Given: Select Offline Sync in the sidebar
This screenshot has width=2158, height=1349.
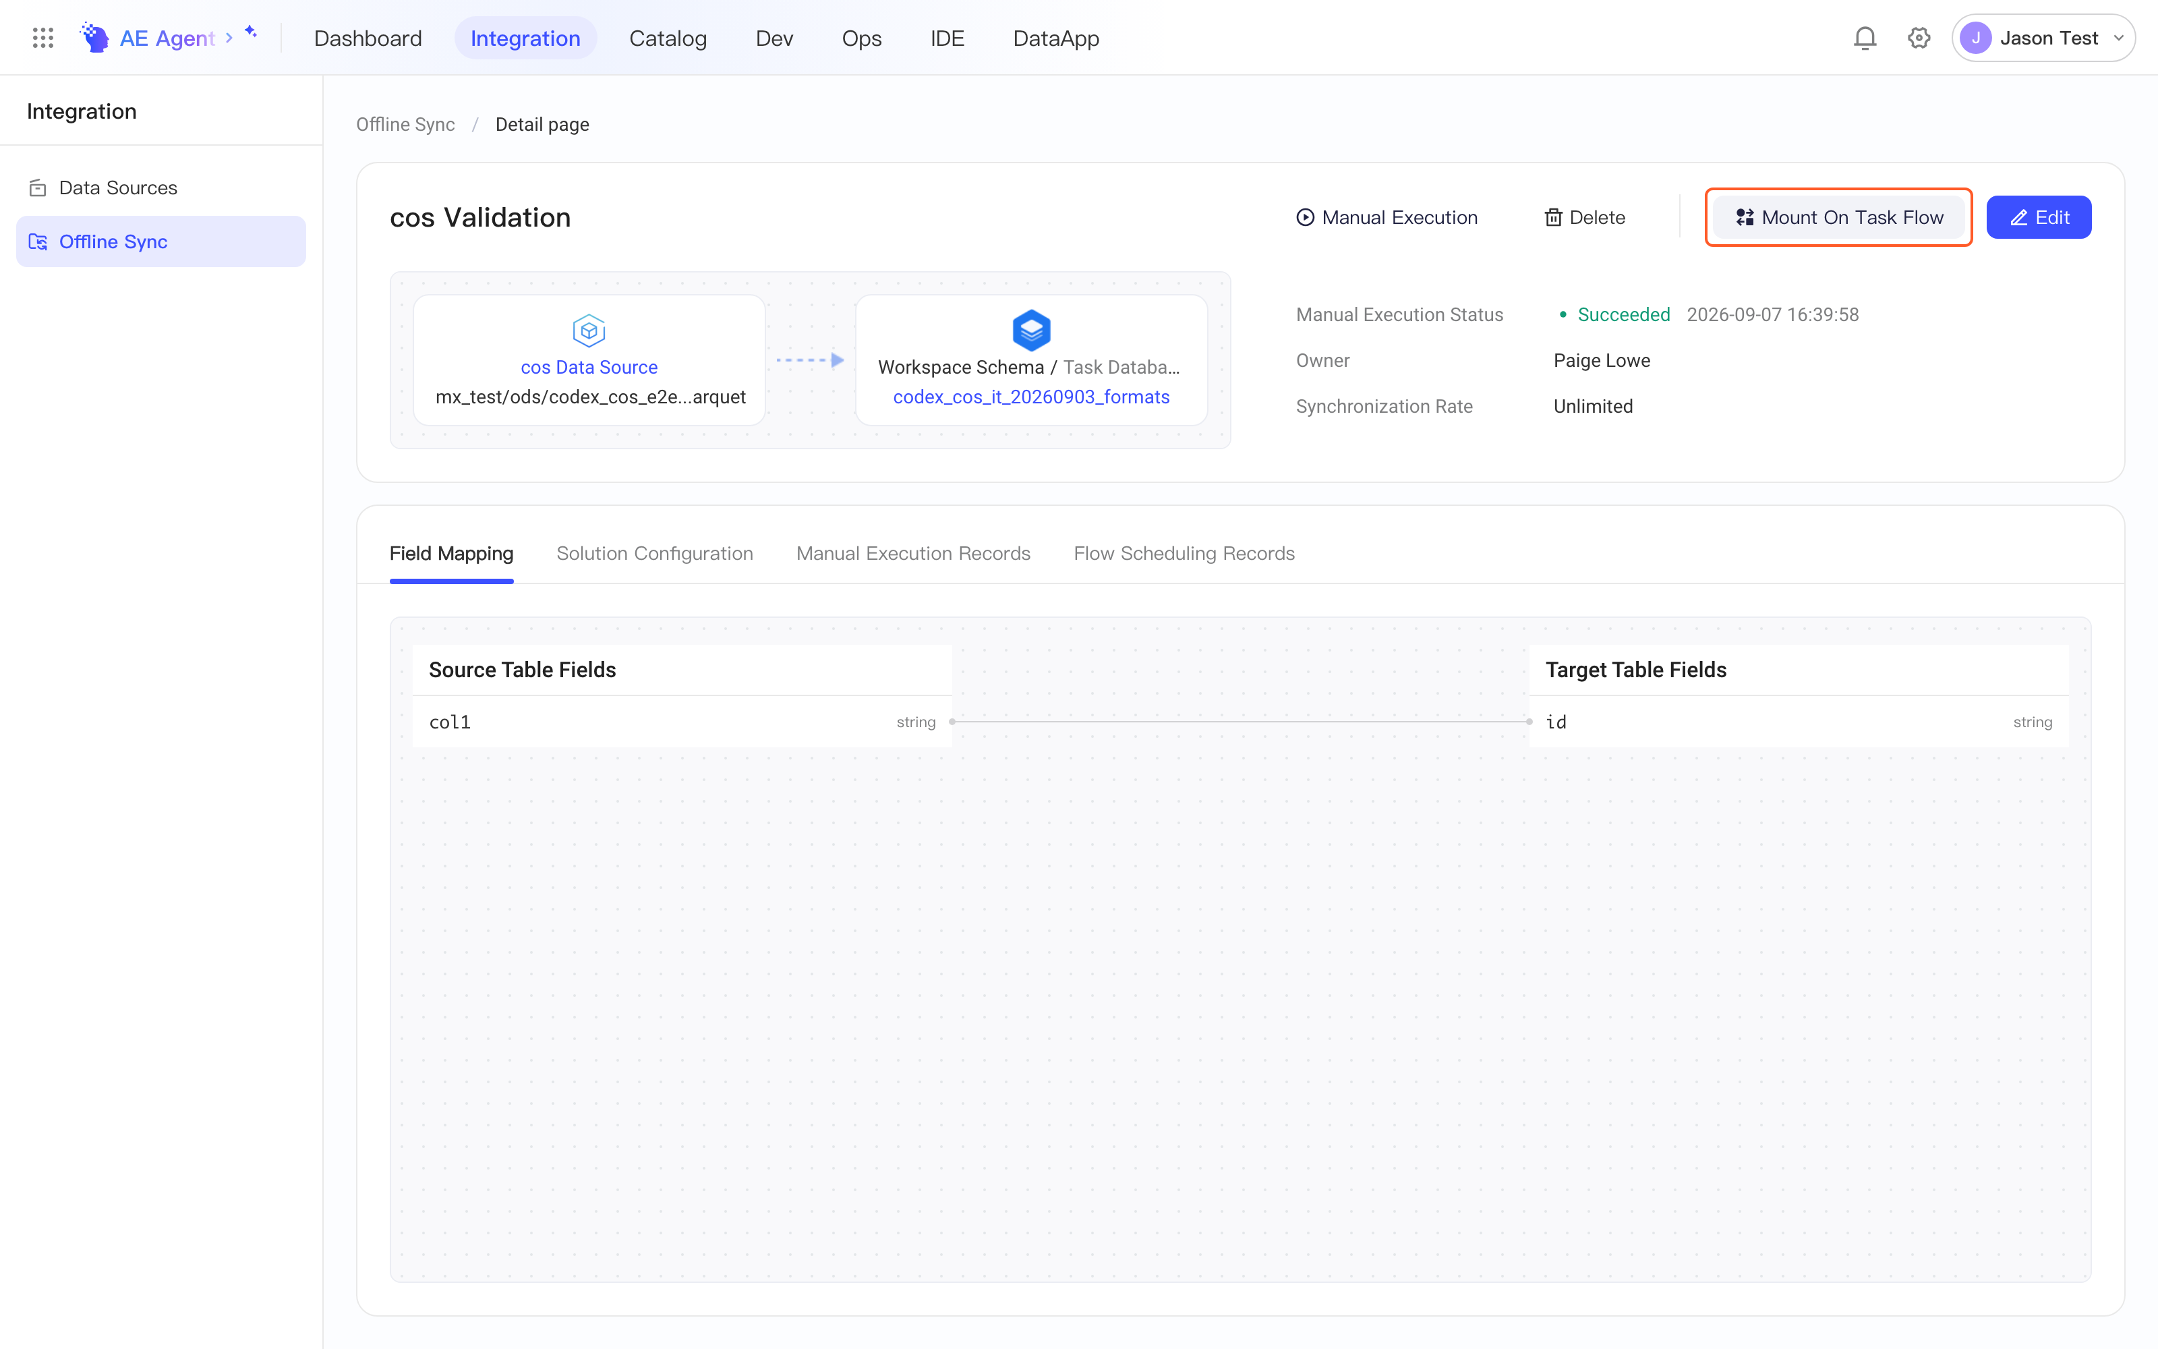Looking at the screenshot, I should coord(161,241).
